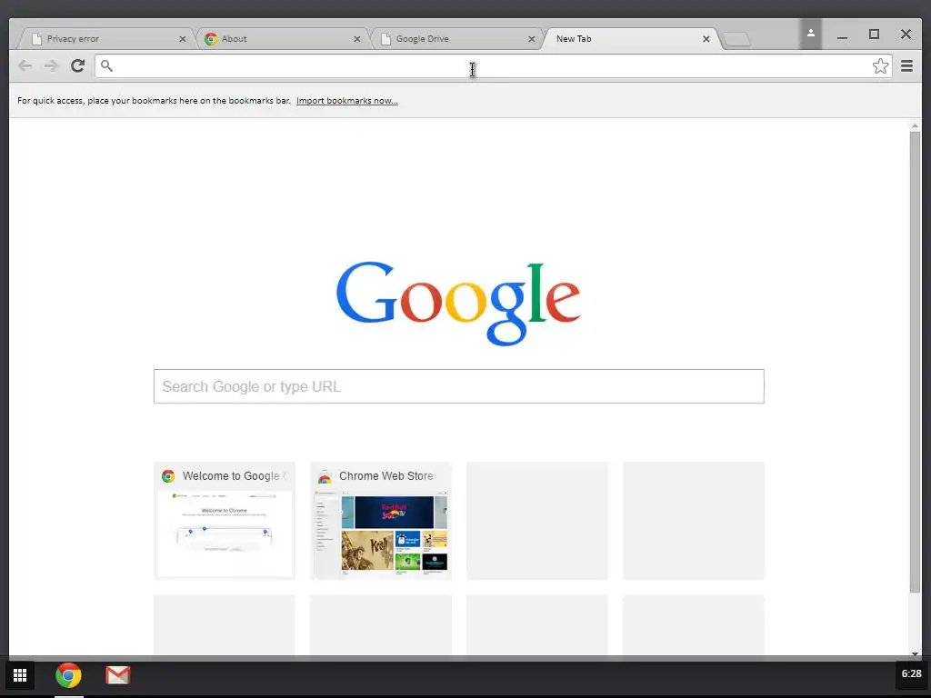Open a new tab with the blank tab button
Viewport: 931px width, 698px height.
(736, 40)
